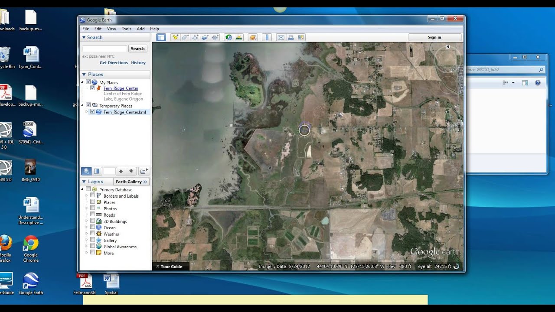The width and height of the screenshot is (555, 312).
Task: Open the Edit menu
Action: point(98,29)
